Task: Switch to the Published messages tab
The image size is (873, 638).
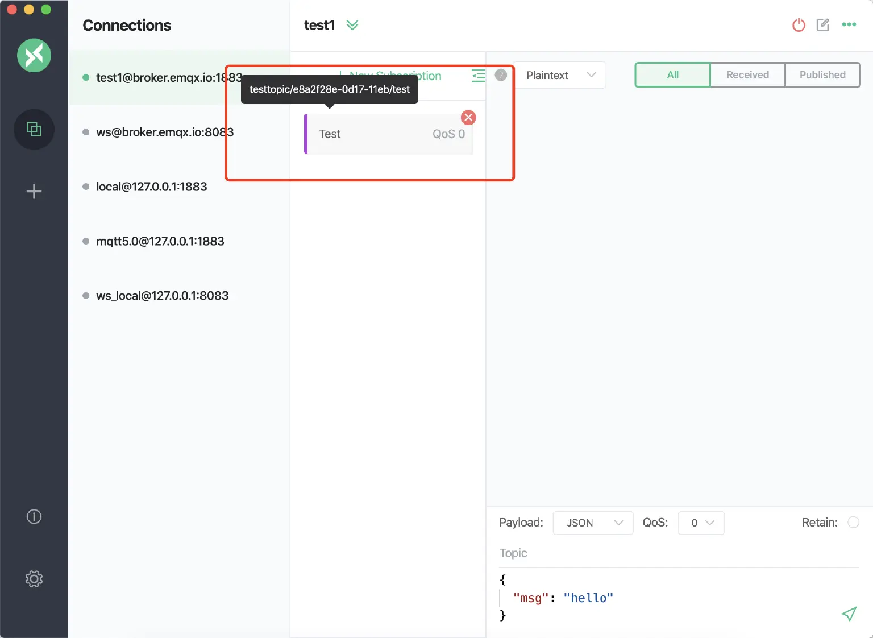Action: coord(822,75)
